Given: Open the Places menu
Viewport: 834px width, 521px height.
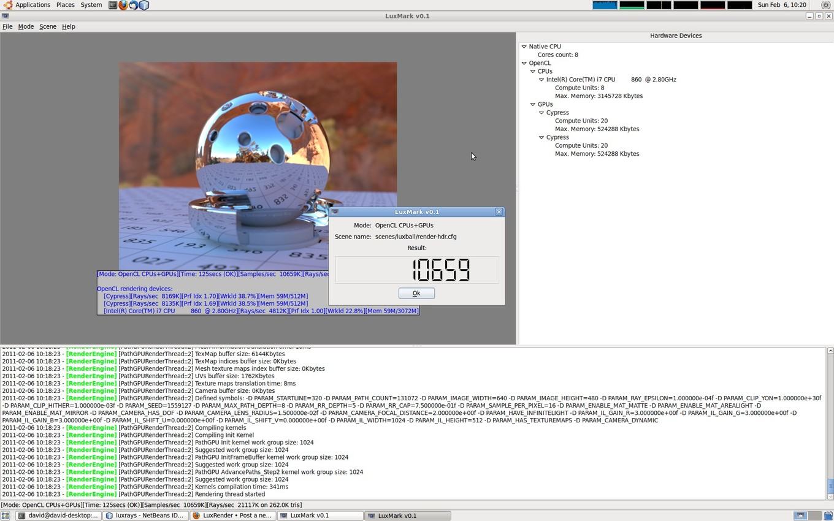Looking at the screenshot, I should click(x=65, y=5).
